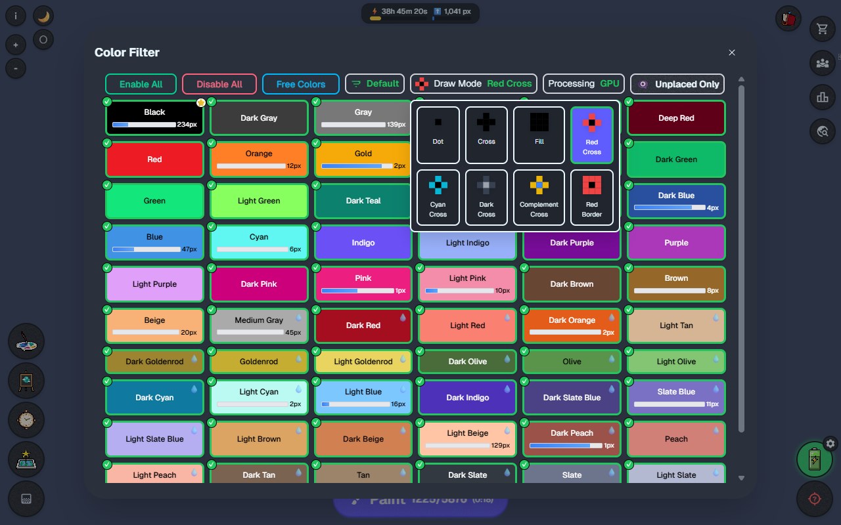Click the color list scrollbar thumb

click(x=742, y=258)
